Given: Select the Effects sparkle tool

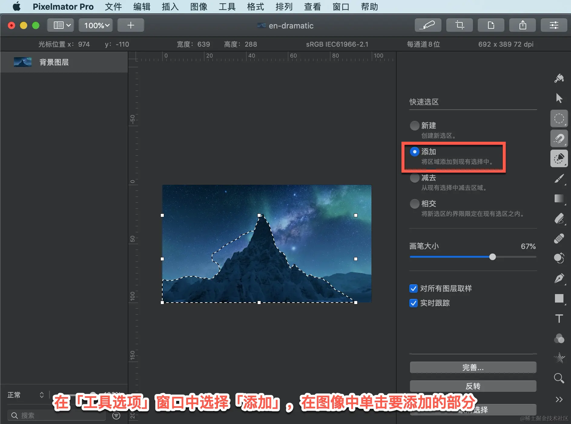Looking at the screenshot, I should pyautogui.click(x=559, y=358).
